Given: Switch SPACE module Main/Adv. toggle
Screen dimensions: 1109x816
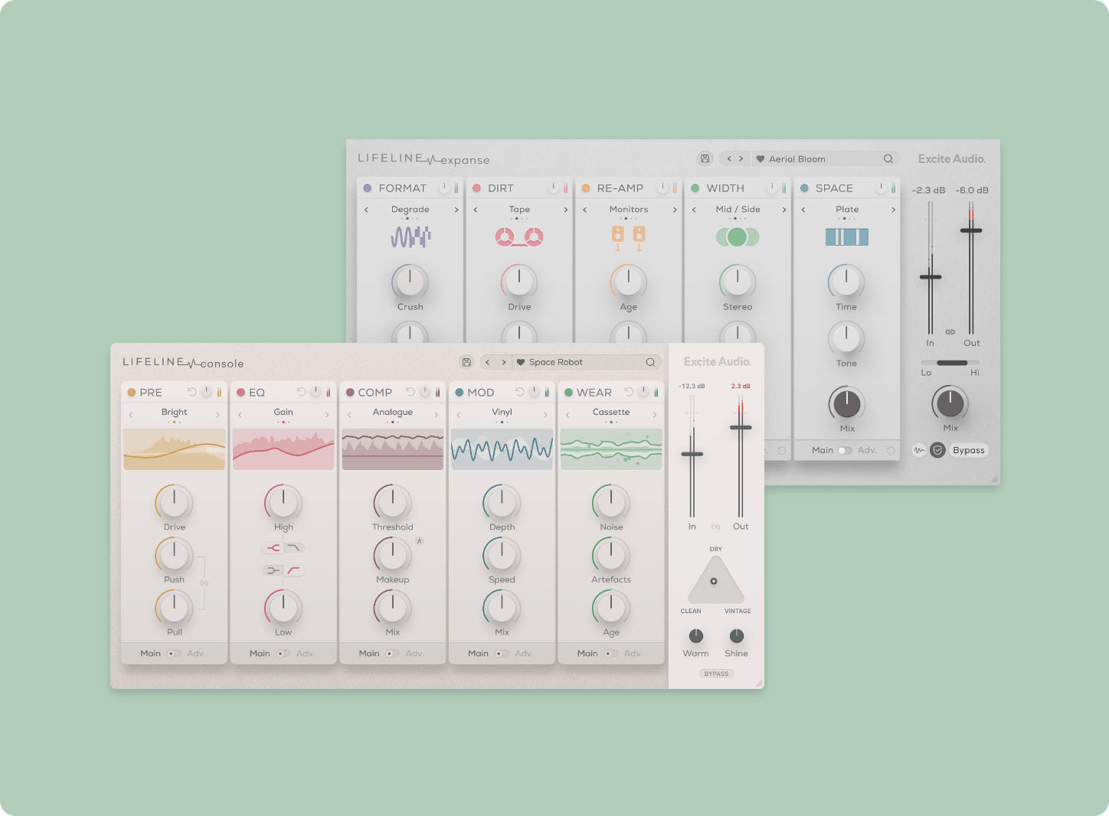Looking at the screenshot, I should [844, 450].
